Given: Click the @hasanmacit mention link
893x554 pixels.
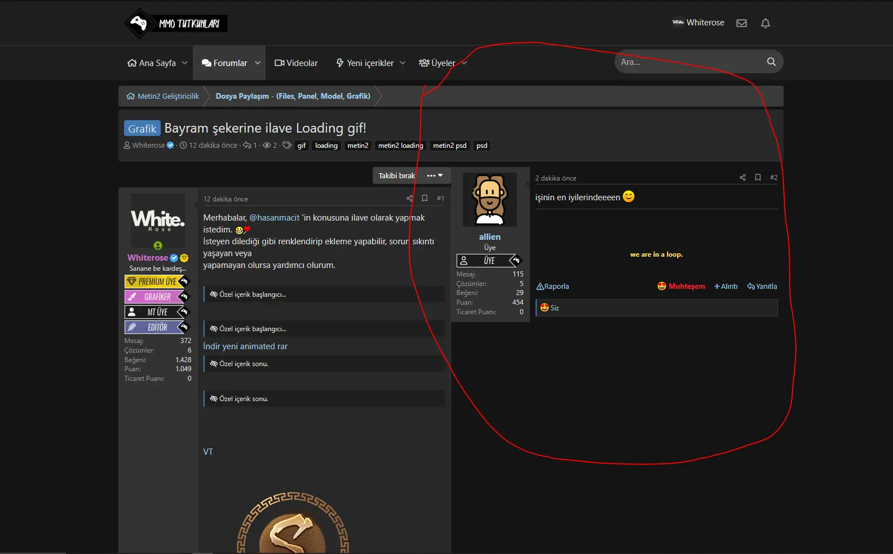Looking at the screenshot, I should 275,218.
